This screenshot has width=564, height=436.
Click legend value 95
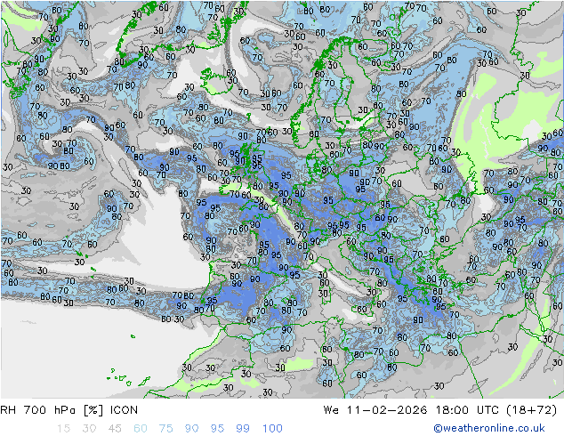[217, 429]
